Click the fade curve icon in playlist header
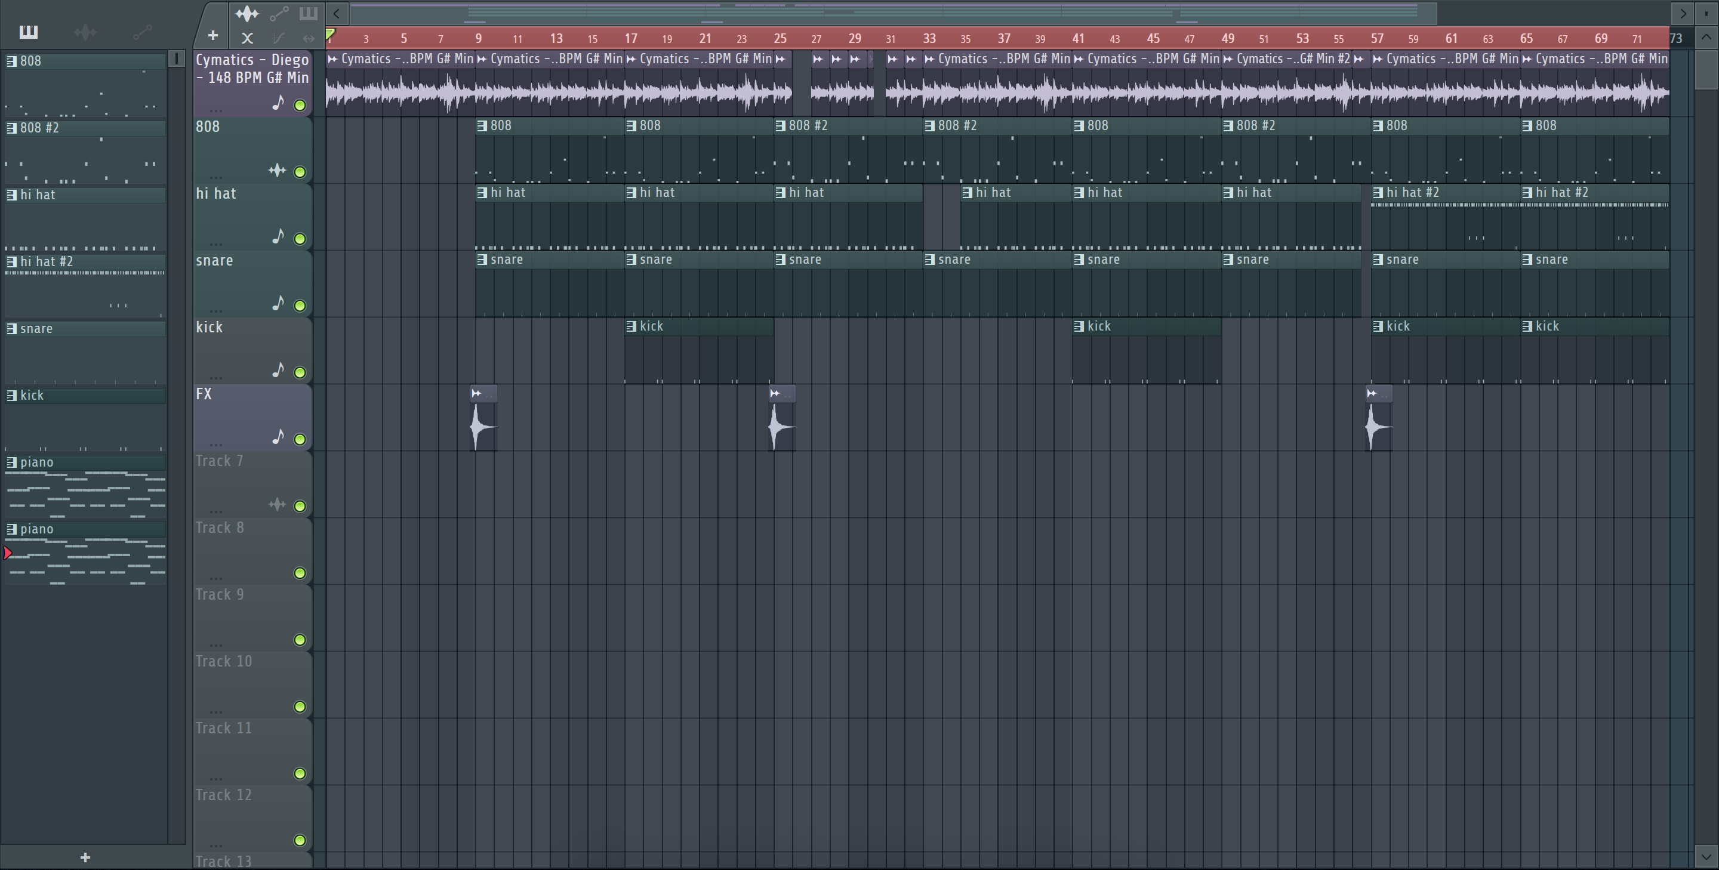The height and width of the screenshot is (870, 1719). (x=279, y=38)
